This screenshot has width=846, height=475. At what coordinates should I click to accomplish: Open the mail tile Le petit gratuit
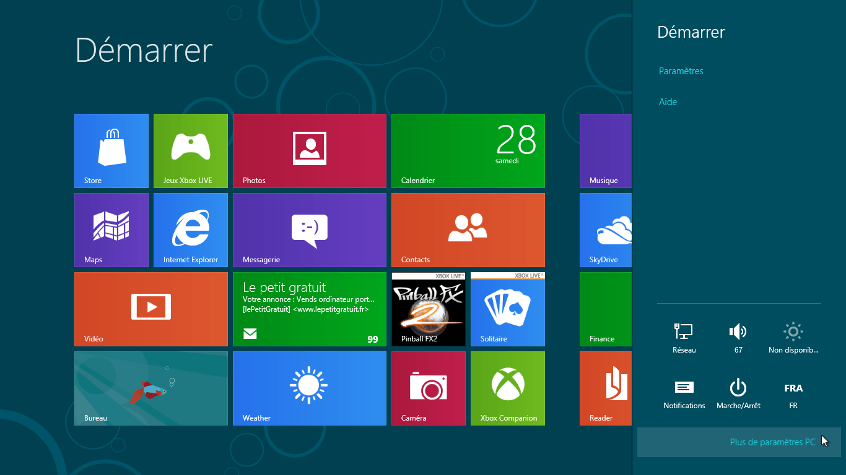click(310, 309)
